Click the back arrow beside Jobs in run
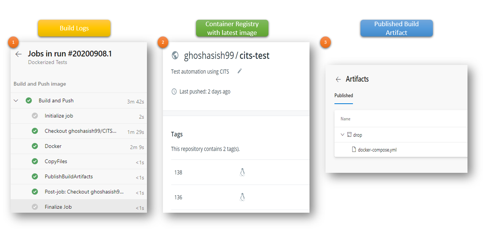The height and width of the screenshot is (237, 485). 18,54
